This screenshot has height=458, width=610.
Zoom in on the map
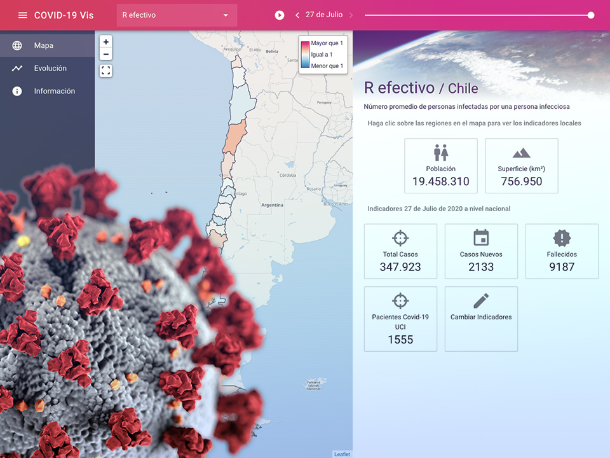[x=106, y=42]
